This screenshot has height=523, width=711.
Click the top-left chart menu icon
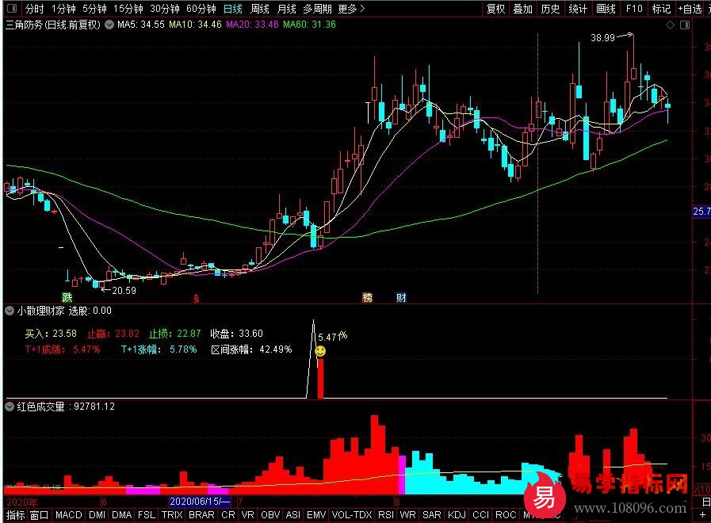[10, 10]
